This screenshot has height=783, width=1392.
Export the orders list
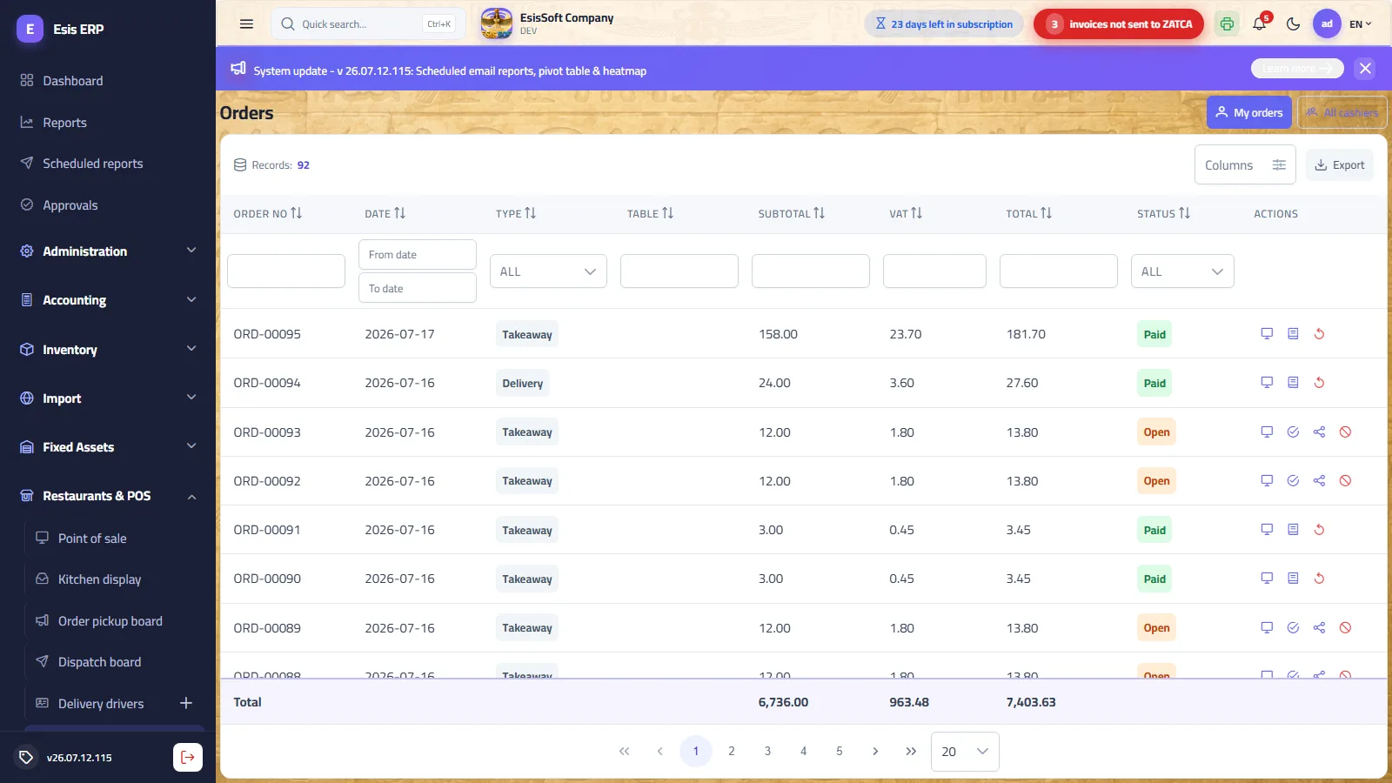click(x=1339, y=165)
